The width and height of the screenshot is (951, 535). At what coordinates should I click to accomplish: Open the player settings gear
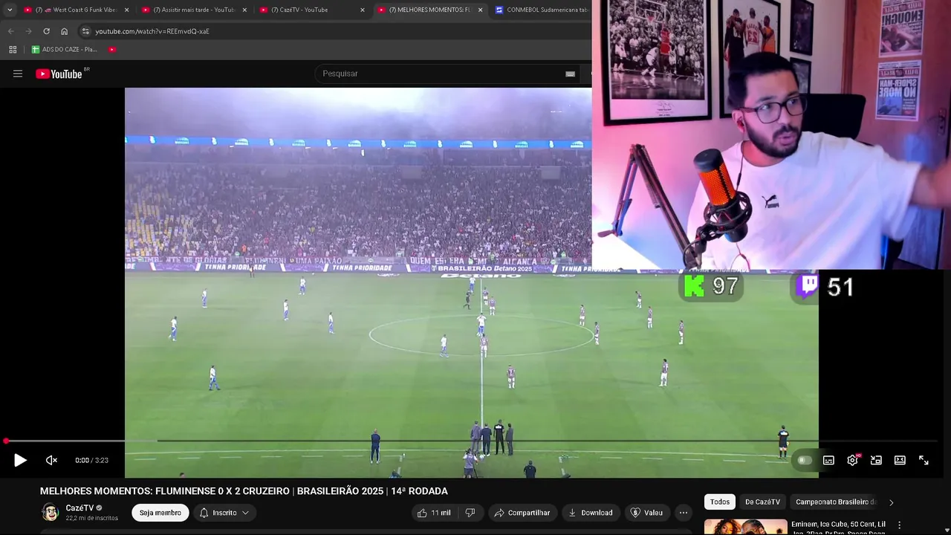coord(852,460)
